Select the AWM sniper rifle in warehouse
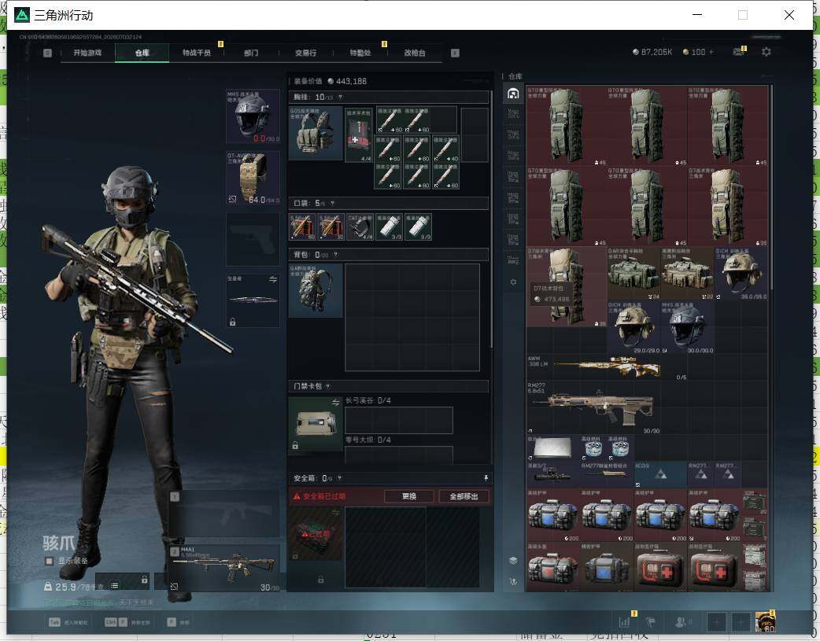This screenshot has width=820, height=641. click(608, 367)
